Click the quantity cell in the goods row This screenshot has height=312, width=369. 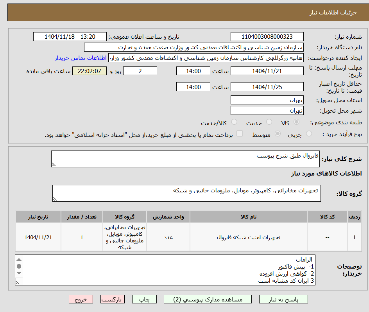point(82,237)
